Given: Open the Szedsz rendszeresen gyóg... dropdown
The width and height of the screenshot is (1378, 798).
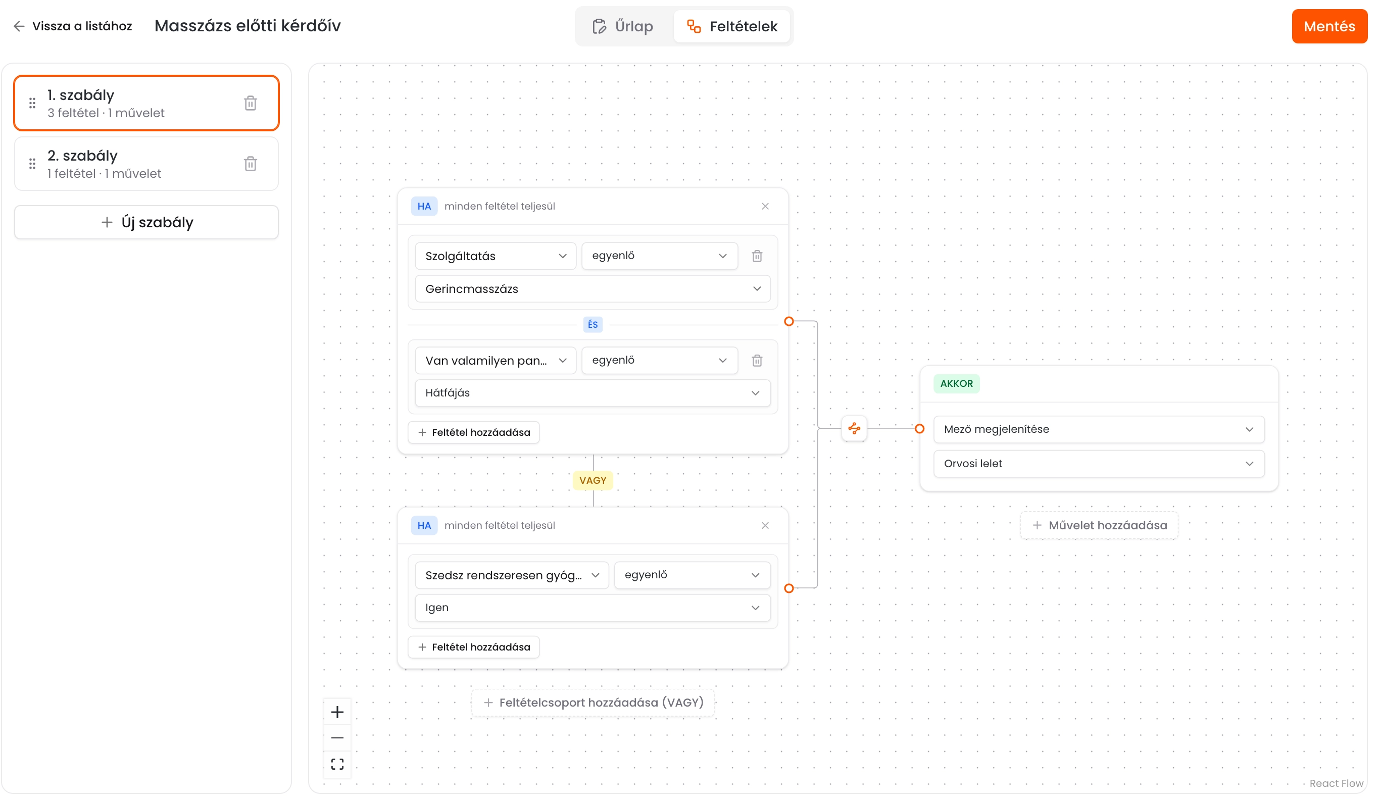Looking at the screenshot, I should pos(512,575).
